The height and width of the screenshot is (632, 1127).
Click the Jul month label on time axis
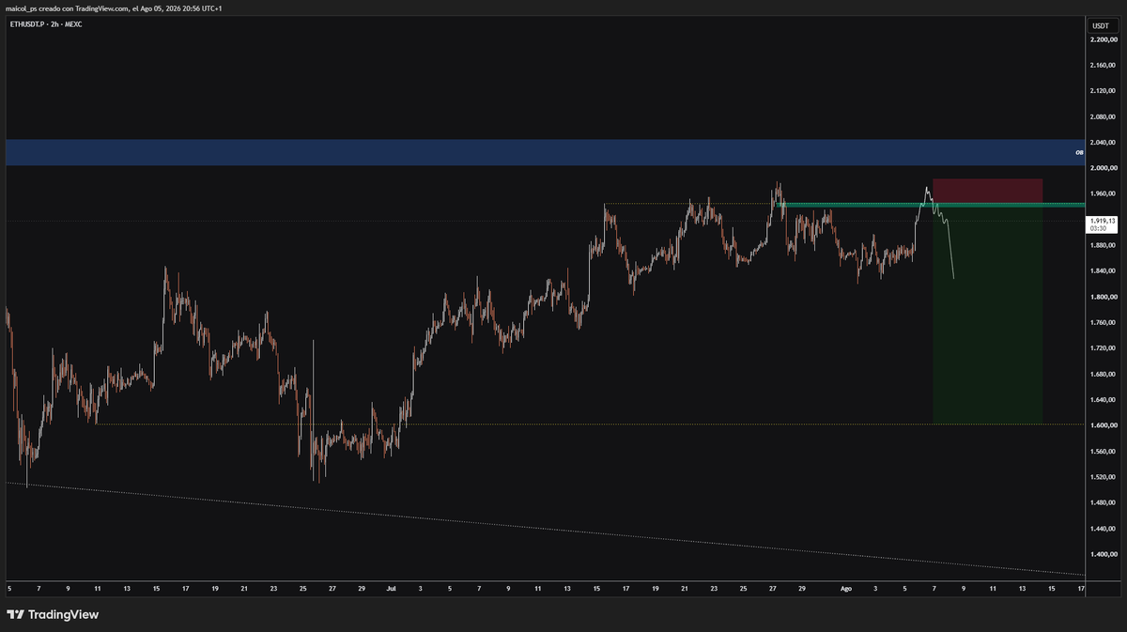tap(391, 589)
